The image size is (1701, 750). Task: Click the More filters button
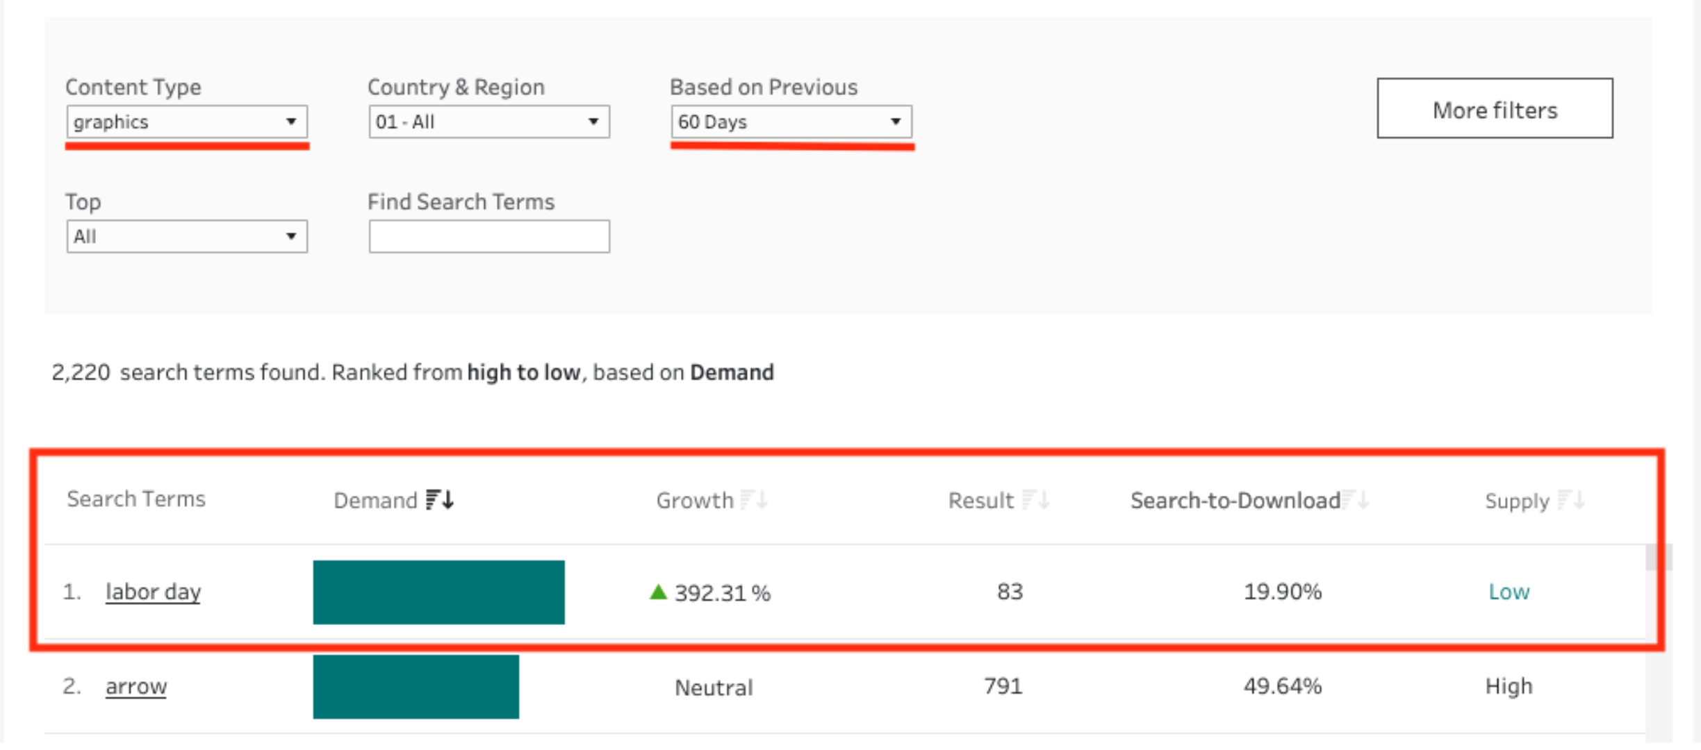[x=1495, y=108]
